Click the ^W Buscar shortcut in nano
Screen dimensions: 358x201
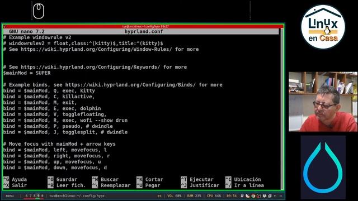(x=105, y=179)
